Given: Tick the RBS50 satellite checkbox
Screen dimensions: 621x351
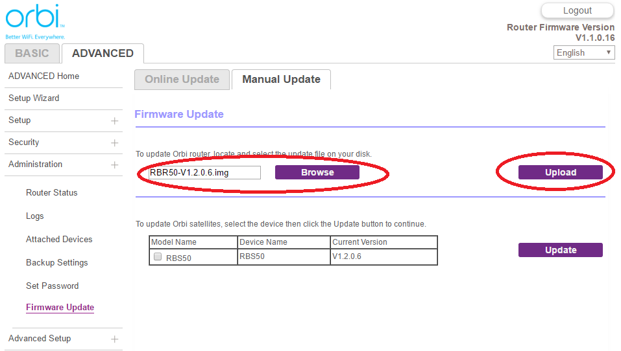Looking at the screenshot, I should click(x=158, y=256).
